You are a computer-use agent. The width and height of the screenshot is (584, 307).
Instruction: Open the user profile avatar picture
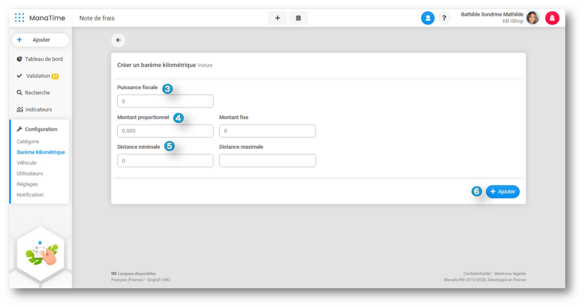pos(532,18)
